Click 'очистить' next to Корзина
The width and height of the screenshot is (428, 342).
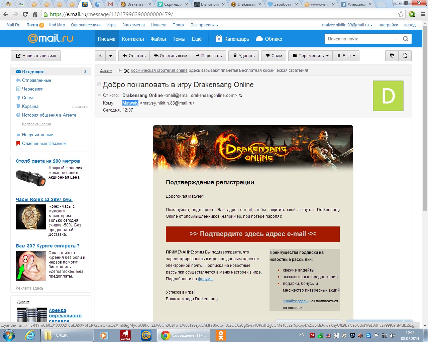tap(80, 107)
